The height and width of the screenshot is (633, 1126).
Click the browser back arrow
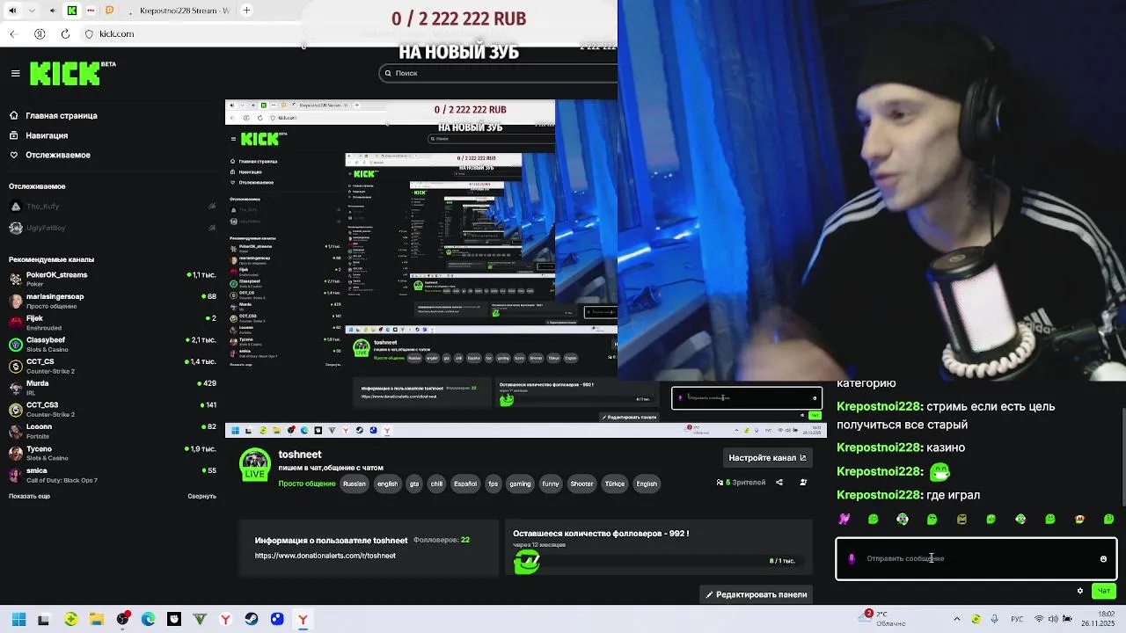(13, 34)
